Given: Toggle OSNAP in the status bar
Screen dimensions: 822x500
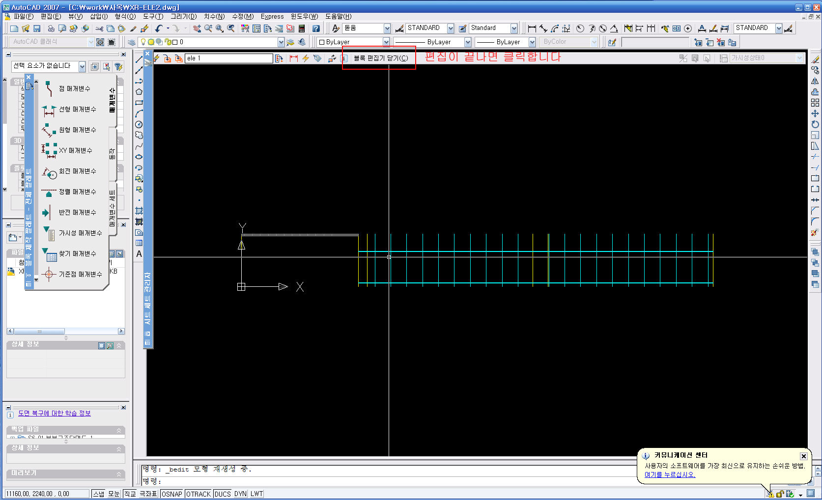Looking at the screenshot, I should 171,494.
